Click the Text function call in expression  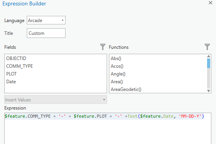click(x=166, y=116)
